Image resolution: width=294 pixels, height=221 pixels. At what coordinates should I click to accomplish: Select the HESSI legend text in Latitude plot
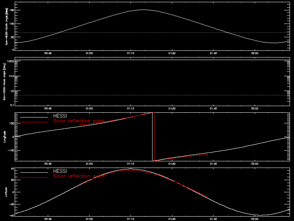coord(60,171)
